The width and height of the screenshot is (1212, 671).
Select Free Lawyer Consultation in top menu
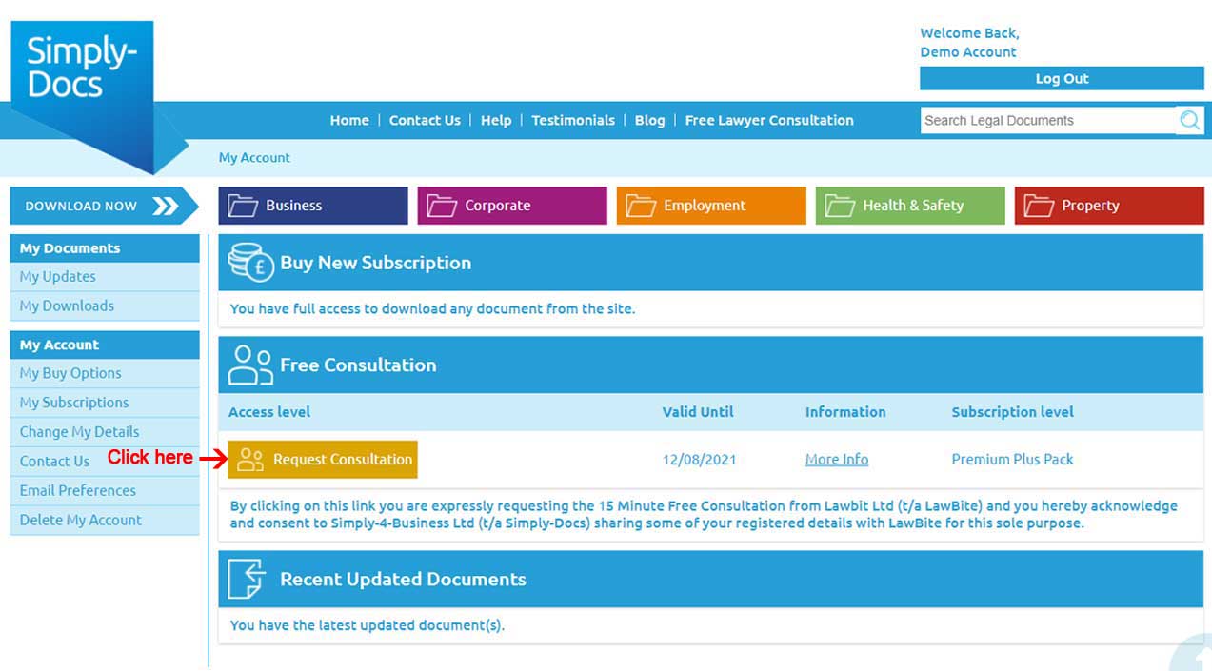click(769, 121)
